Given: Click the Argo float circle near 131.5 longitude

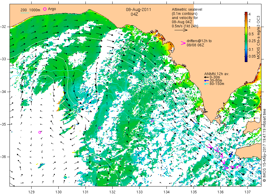Looking at the screenshot, I should tap(99, 128).
